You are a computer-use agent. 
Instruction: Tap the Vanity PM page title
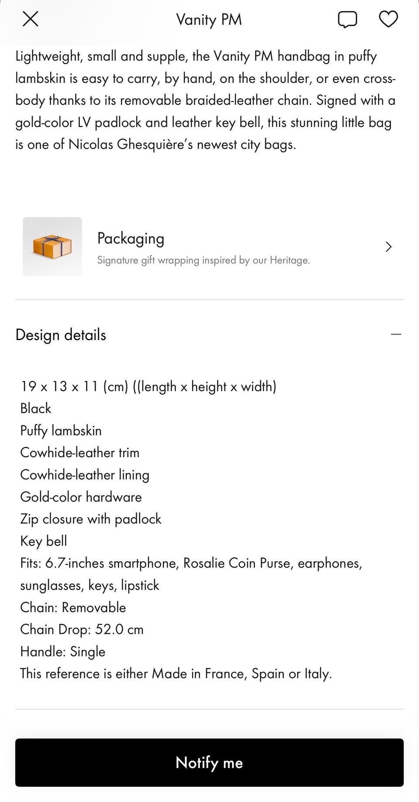[x=209, y=20]
